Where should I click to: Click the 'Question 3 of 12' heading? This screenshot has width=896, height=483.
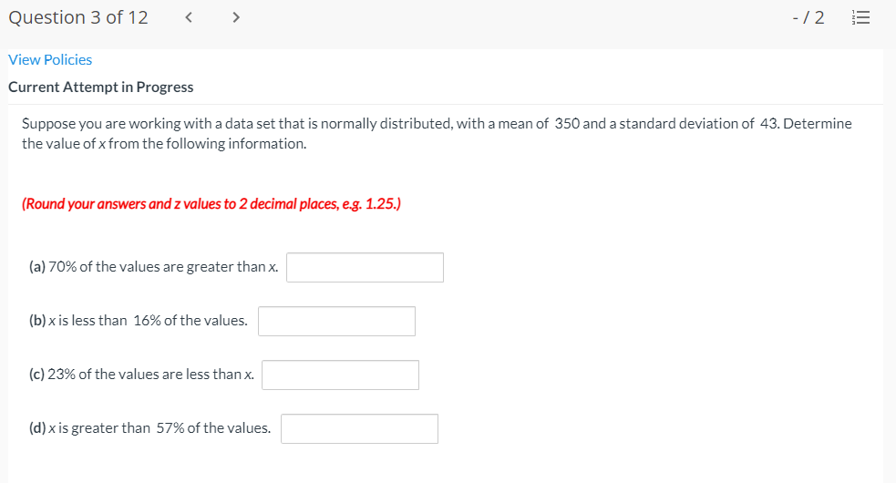78,17
